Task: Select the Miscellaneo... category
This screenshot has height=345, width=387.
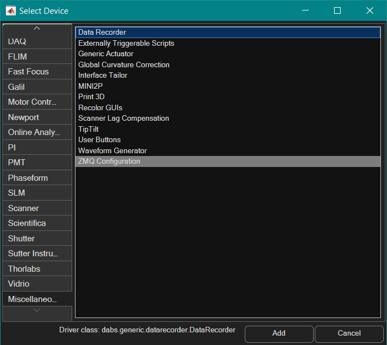Action: point(37,299)
